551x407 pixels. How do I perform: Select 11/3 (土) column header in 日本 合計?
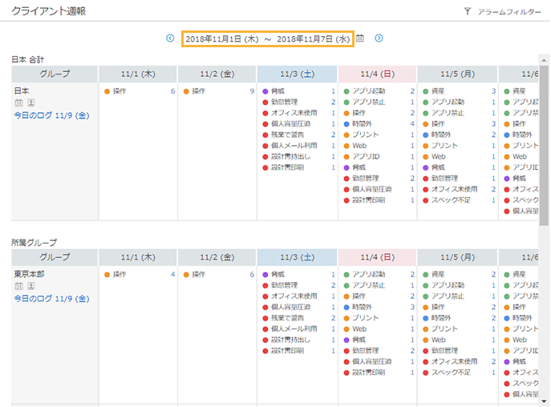coord(298,74)
